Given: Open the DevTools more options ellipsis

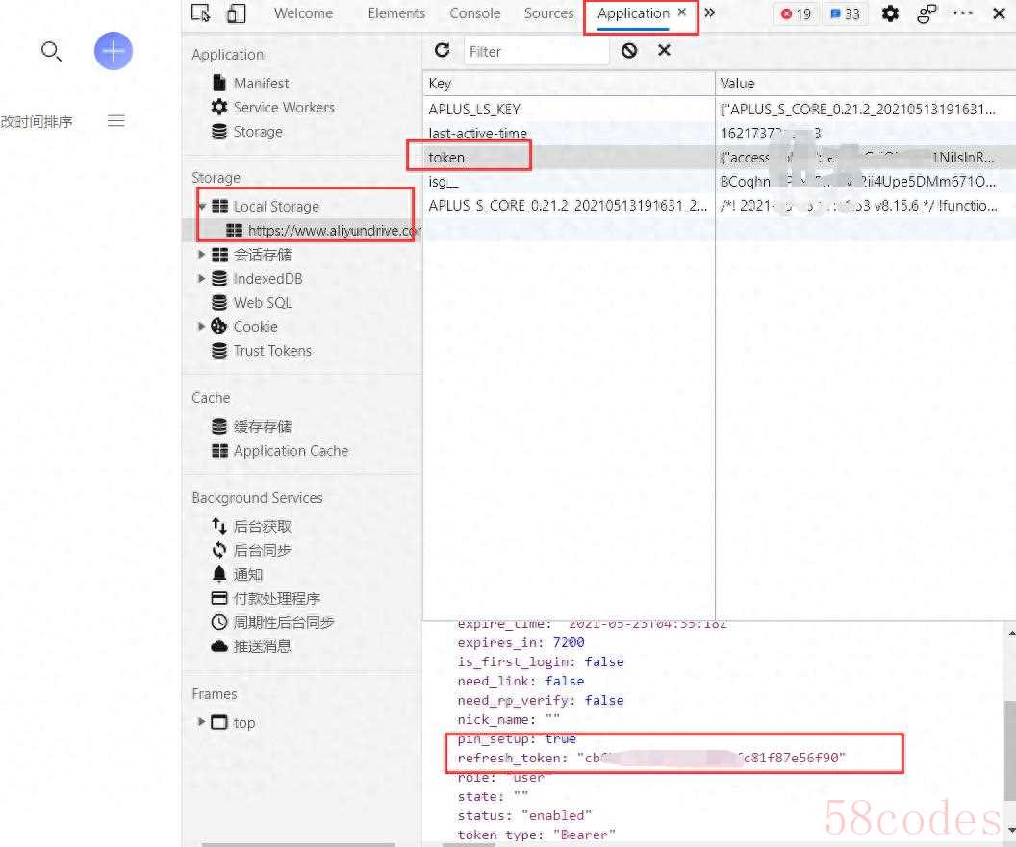Looking at the screenshot, I should (963, 13).
